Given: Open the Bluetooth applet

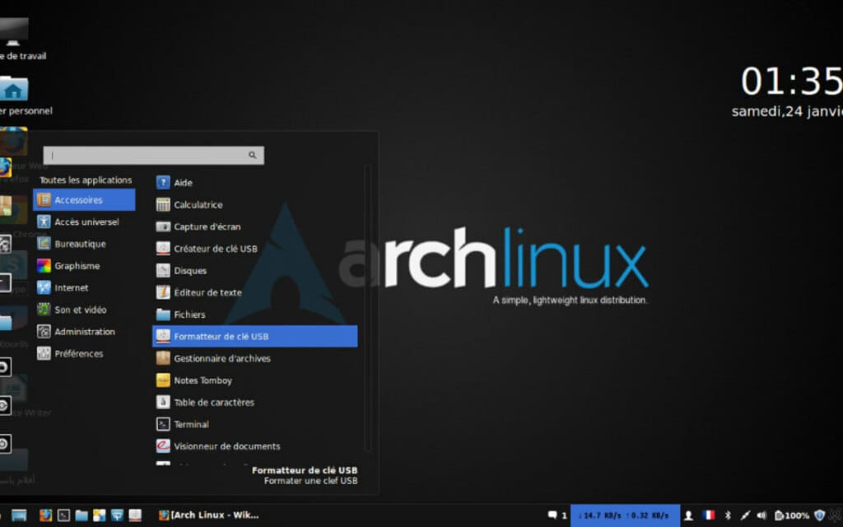Looking at the screenshot, I should tap(728, 515).
